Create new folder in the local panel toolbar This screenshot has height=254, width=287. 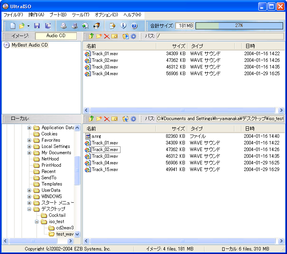point(99,119)
